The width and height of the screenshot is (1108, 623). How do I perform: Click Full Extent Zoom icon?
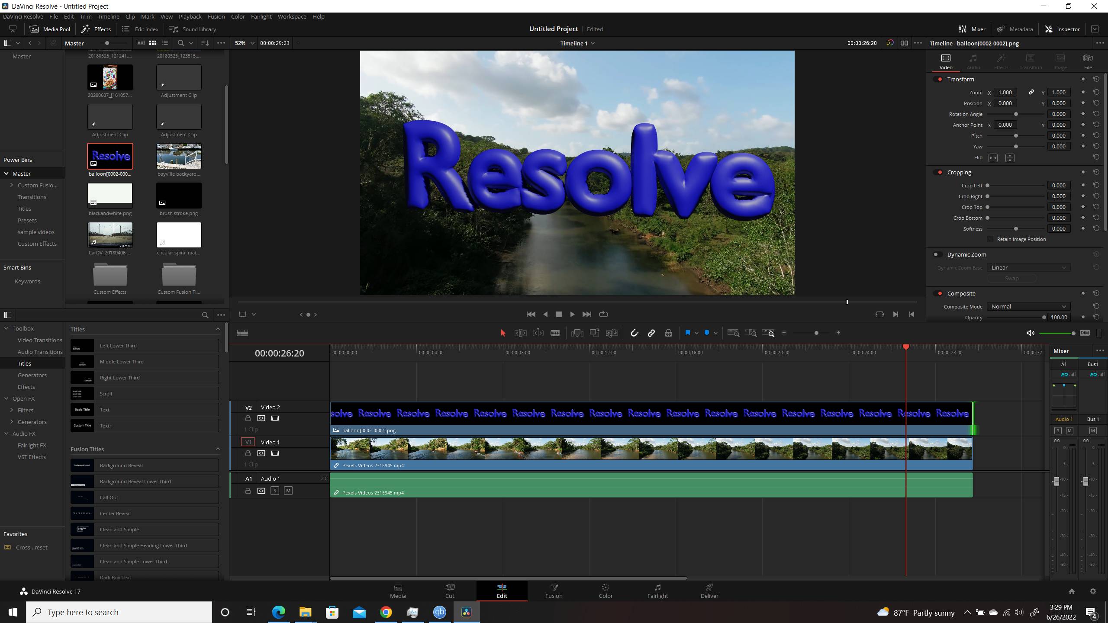(x=733, y=333)
